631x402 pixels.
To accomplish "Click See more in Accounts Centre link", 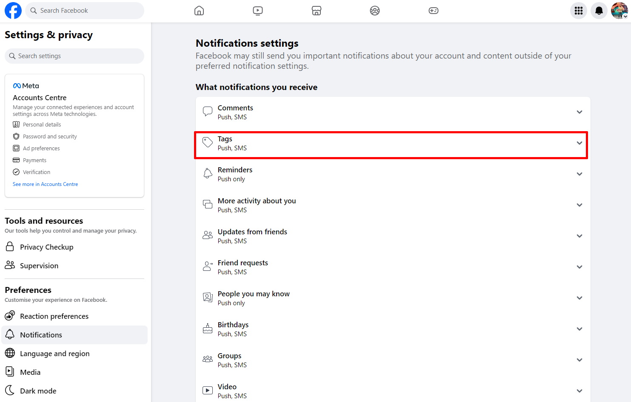I will [46, 184].
